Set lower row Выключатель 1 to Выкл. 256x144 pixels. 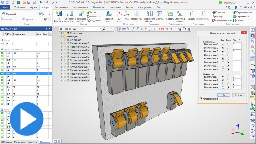point(228,76)
